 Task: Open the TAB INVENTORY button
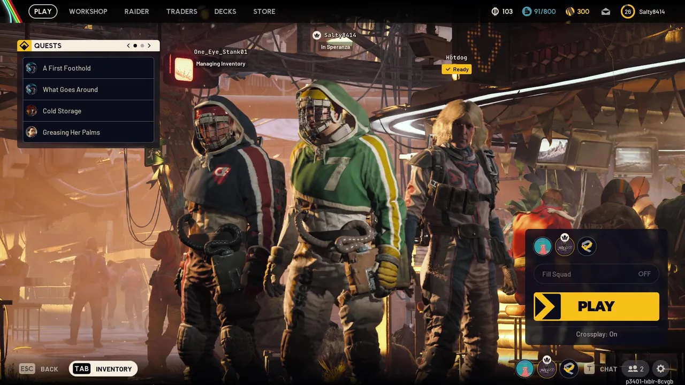pyautogui.click(x=103, y=369)
